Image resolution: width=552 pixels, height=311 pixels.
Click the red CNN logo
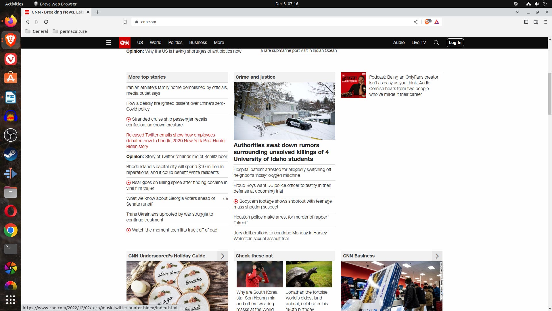124,43
